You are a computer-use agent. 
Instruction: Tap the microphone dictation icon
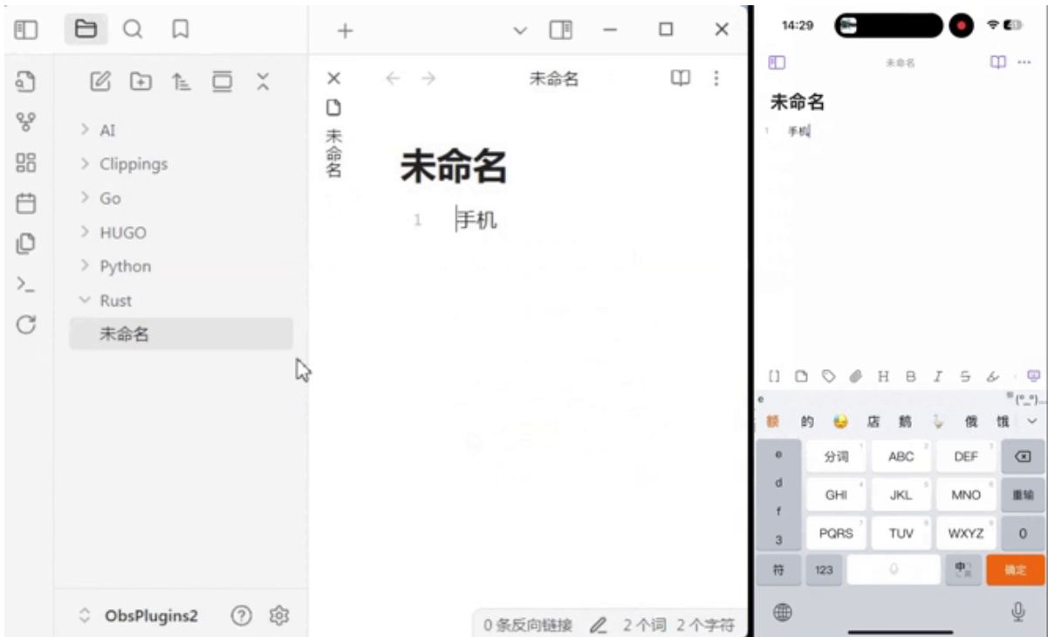pyautogui.click(x=1017, y=613)
